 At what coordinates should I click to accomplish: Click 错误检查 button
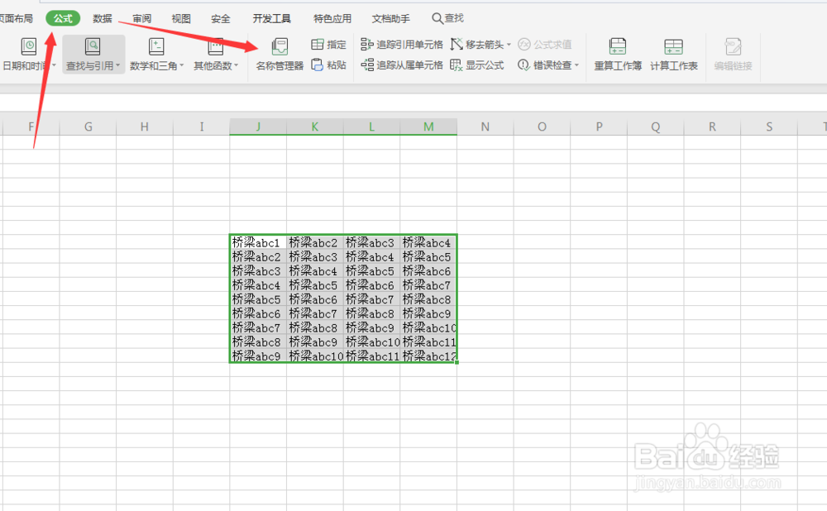coord(545,64)
